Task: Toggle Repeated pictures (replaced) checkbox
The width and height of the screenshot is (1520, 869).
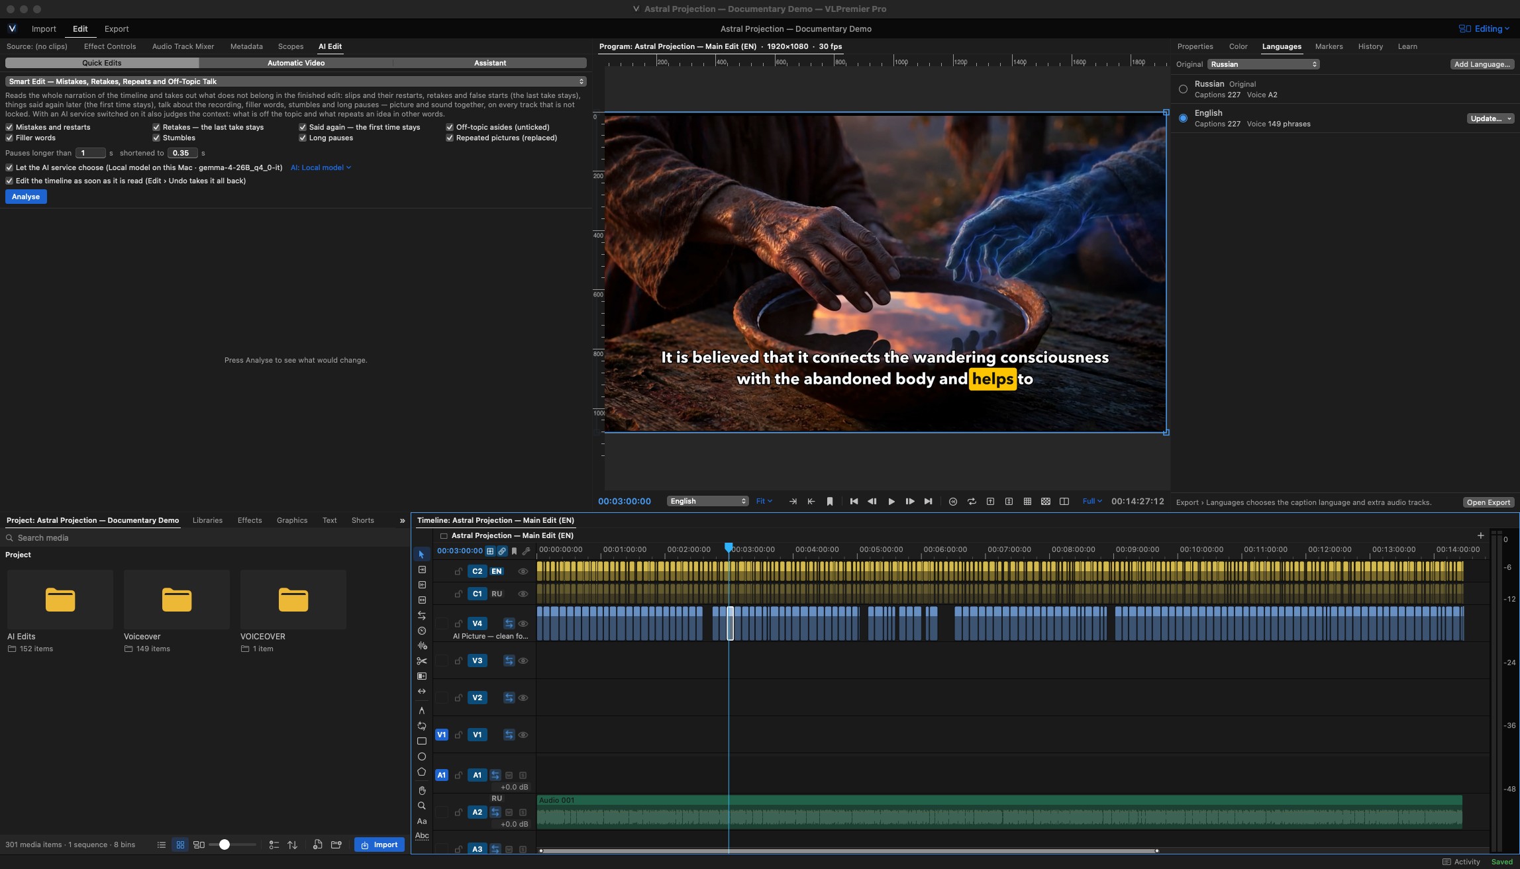Action: point(450,138)
